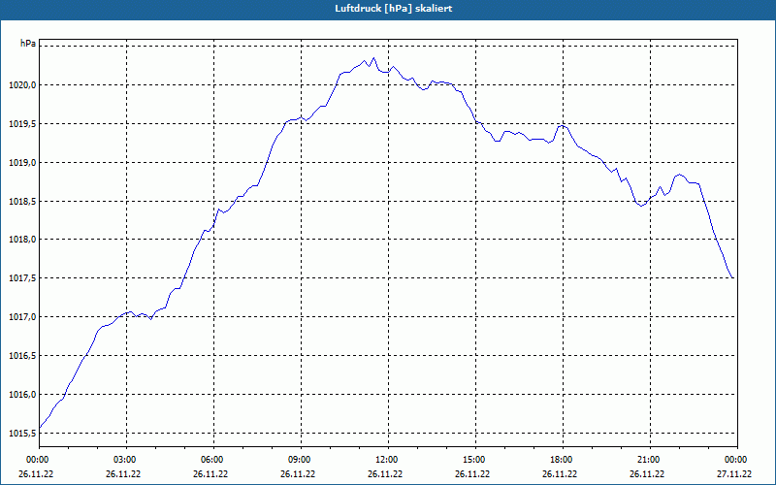Click the 18:00 time label

563,460
